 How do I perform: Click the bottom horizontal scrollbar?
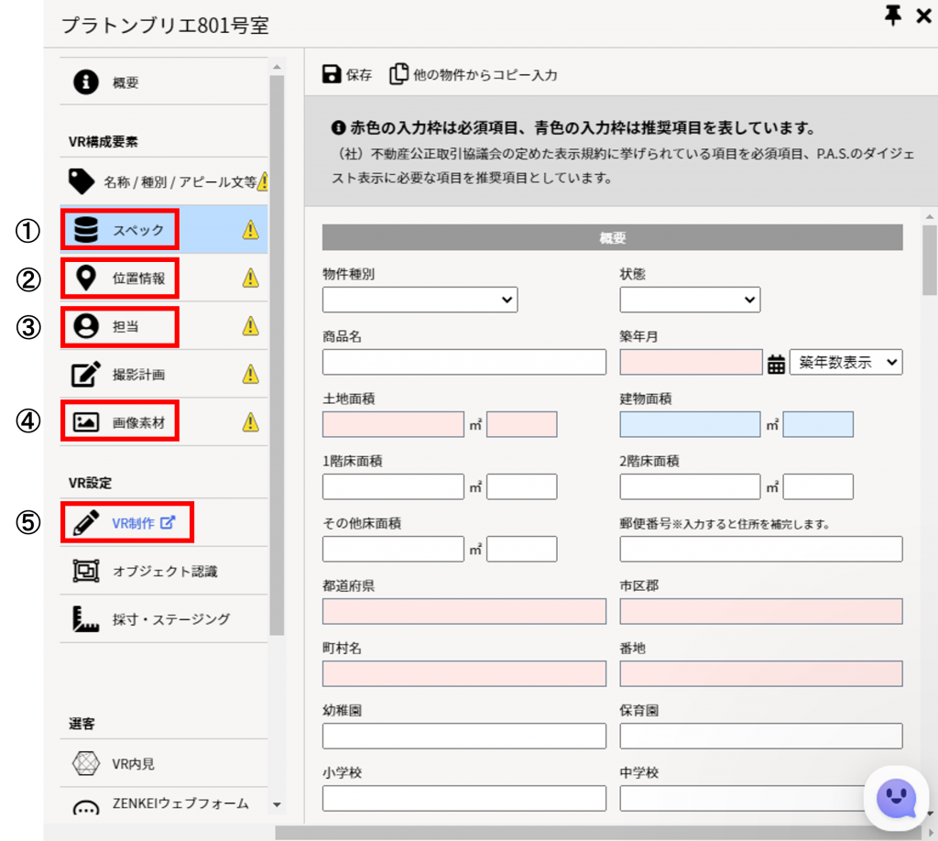600,833
